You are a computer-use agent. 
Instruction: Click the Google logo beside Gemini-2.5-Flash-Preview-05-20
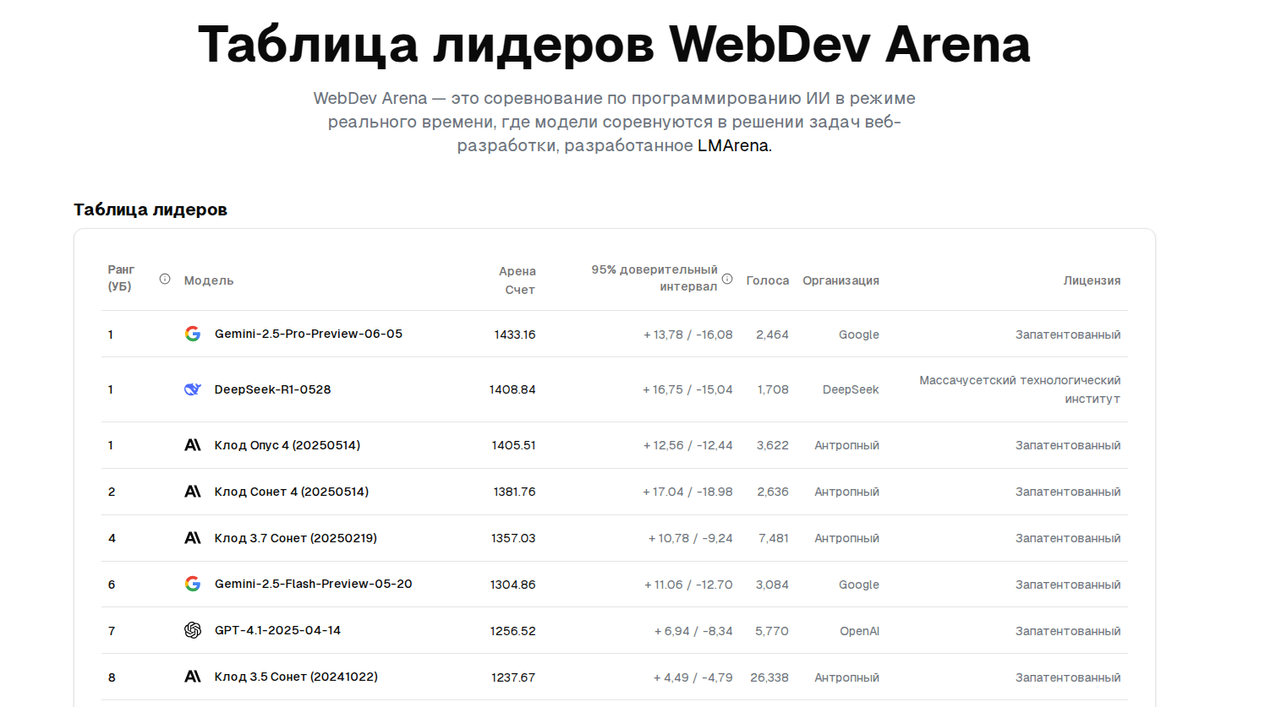click(x=193, y=584)
